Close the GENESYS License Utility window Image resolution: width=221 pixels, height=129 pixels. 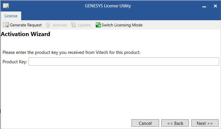click(x=215, y=6)
